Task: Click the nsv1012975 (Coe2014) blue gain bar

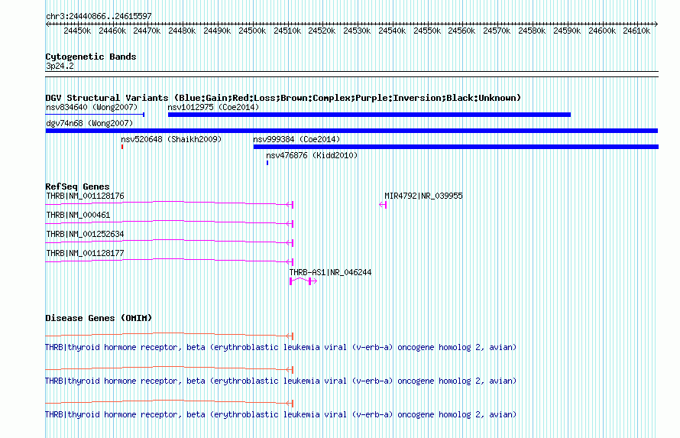Action: pyautogui.click(x=369, y=115)
